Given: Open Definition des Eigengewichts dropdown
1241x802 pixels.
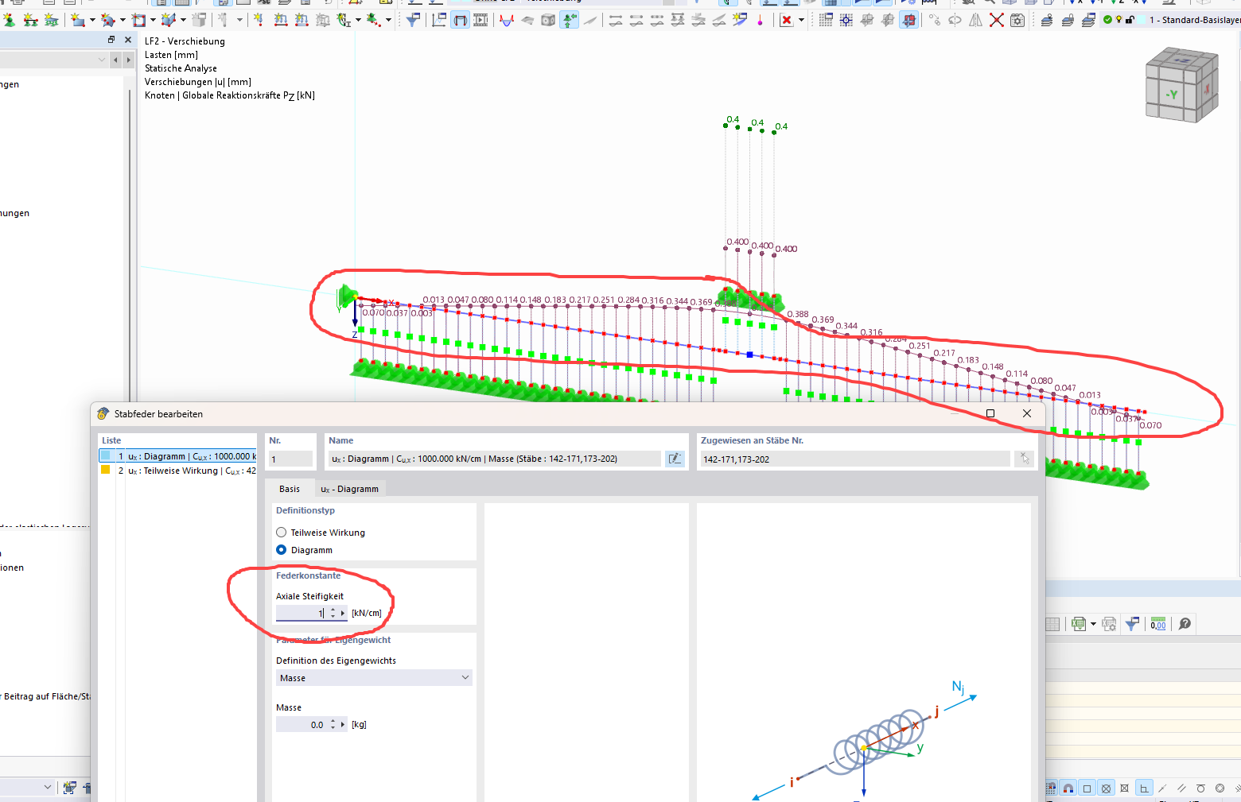Looking at the screenshot, I should (x=374, y=678).
